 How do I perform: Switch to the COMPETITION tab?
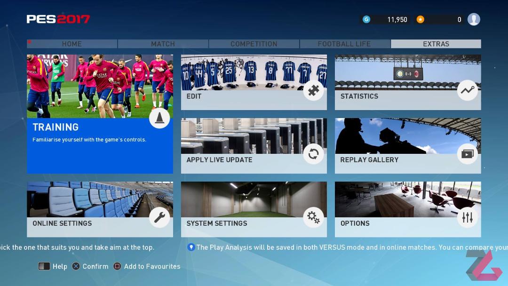(254, 44)
